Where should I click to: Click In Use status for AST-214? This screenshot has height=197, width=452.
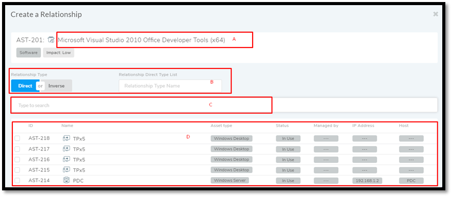[288, 181]
